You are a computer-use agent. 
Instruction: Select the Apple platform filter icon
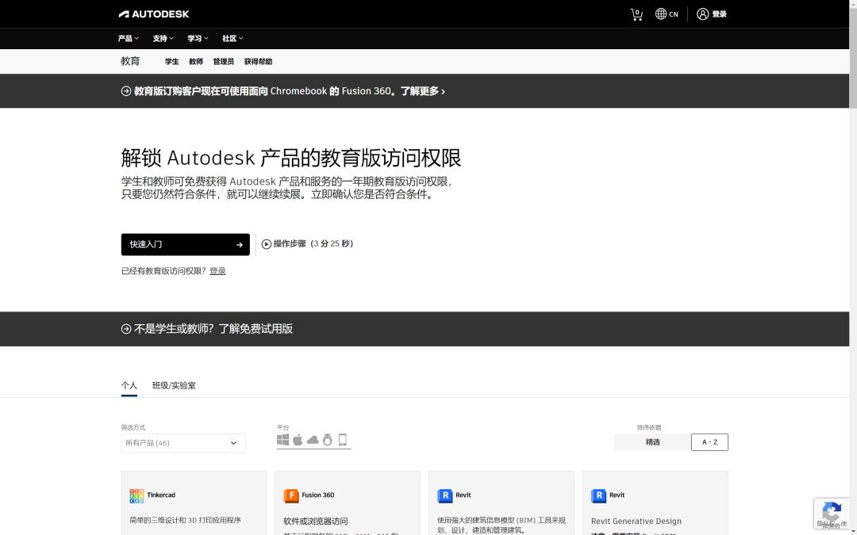pos(298,439)
